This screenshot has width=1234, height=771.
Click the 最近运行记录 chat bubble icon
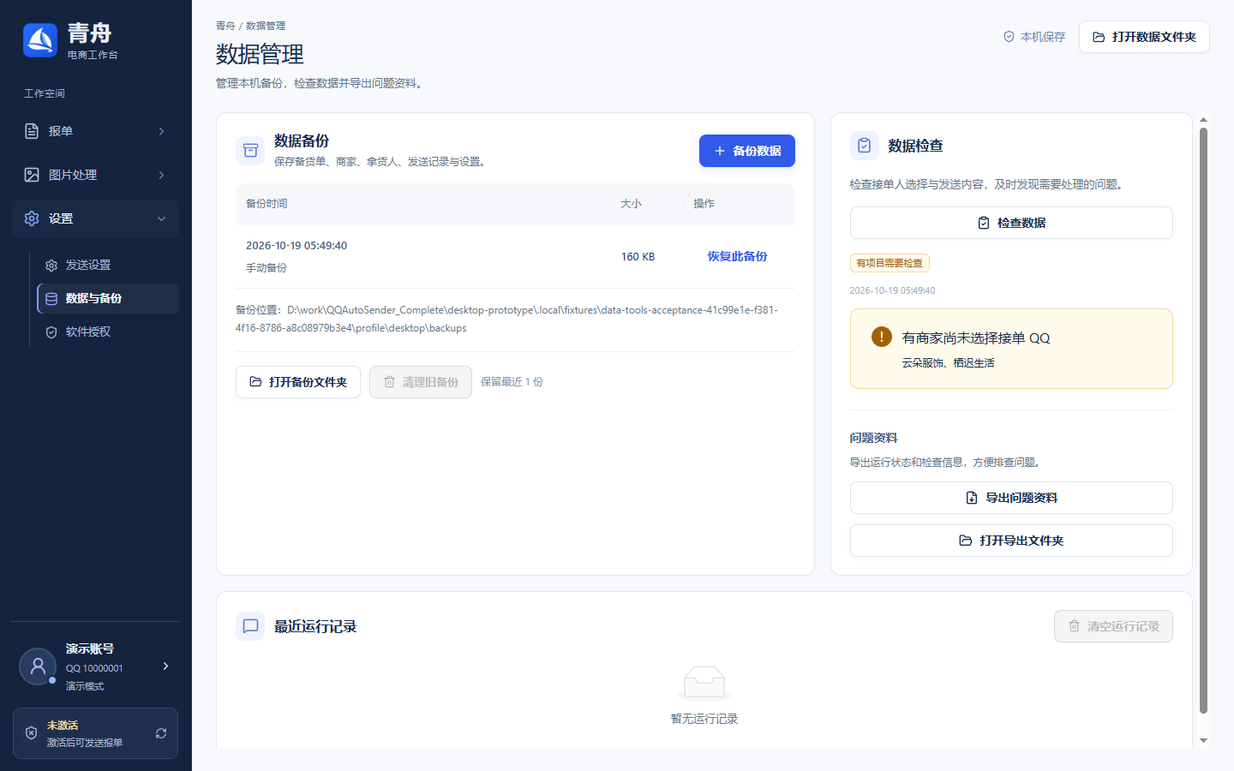click(x=250, y=626)
